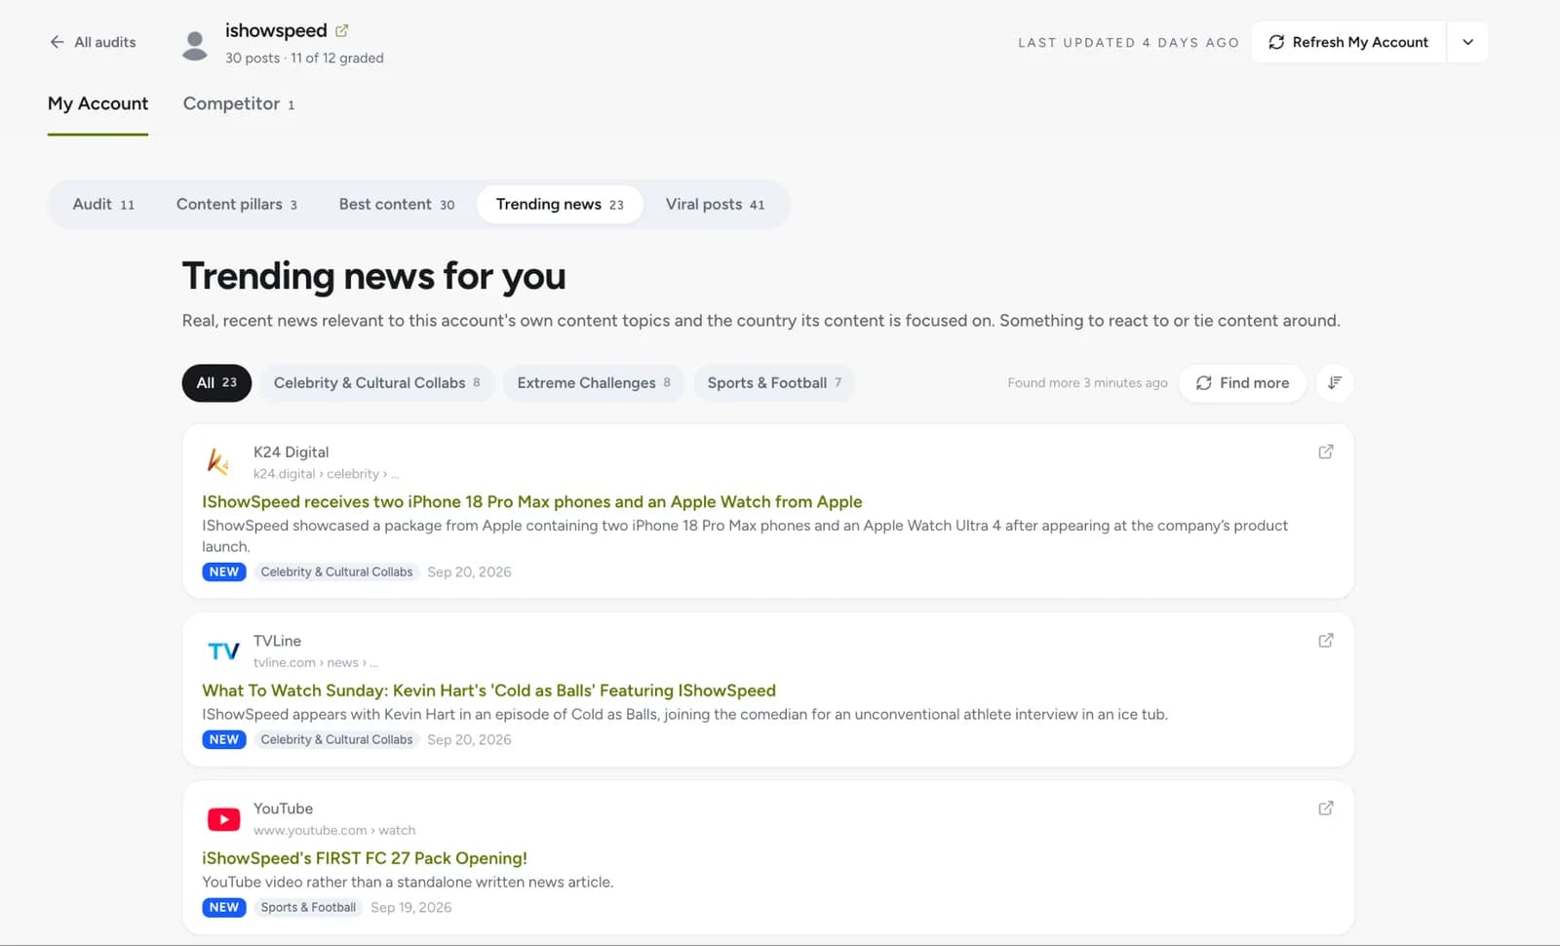Click the 'YouTube' source name
This screenshot has width=1560, height=946.
[x=284, y=808]
